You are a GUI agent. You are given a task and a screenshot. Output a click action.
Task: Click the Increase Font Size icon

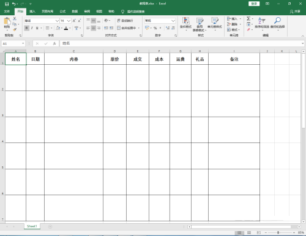[74, 21]
